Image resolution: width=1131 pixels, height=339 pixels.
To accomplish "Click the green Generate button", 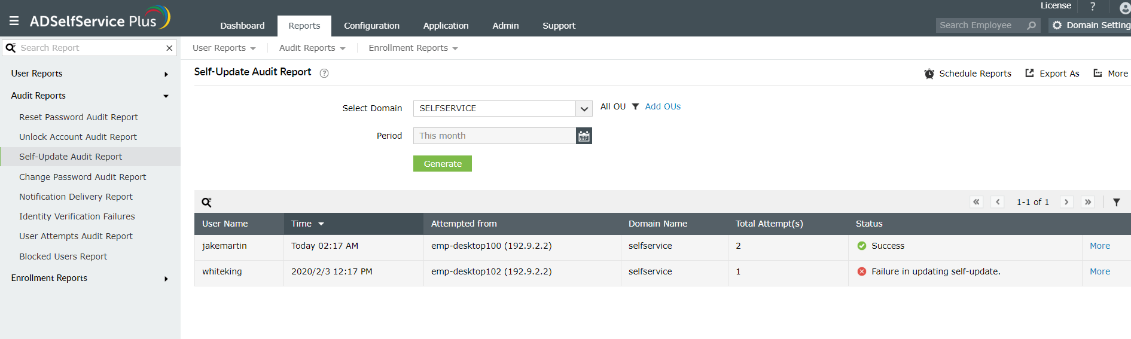I will click(443, 164).
